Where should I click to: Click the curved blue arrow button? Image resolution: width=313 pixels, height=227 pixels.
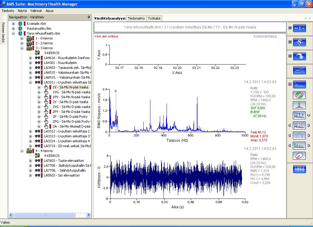[300, 56]
